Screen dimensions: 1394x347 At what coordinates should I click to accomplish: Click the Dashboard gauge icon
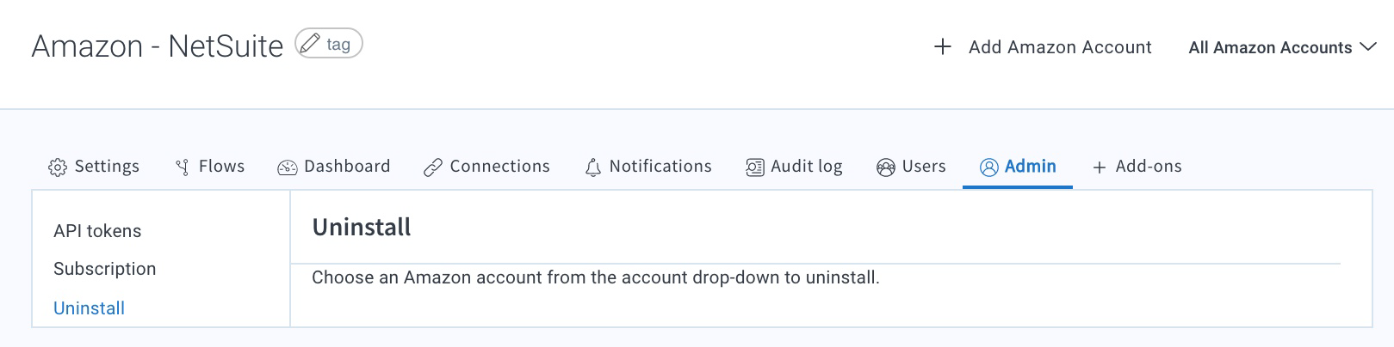pos(288,167)
